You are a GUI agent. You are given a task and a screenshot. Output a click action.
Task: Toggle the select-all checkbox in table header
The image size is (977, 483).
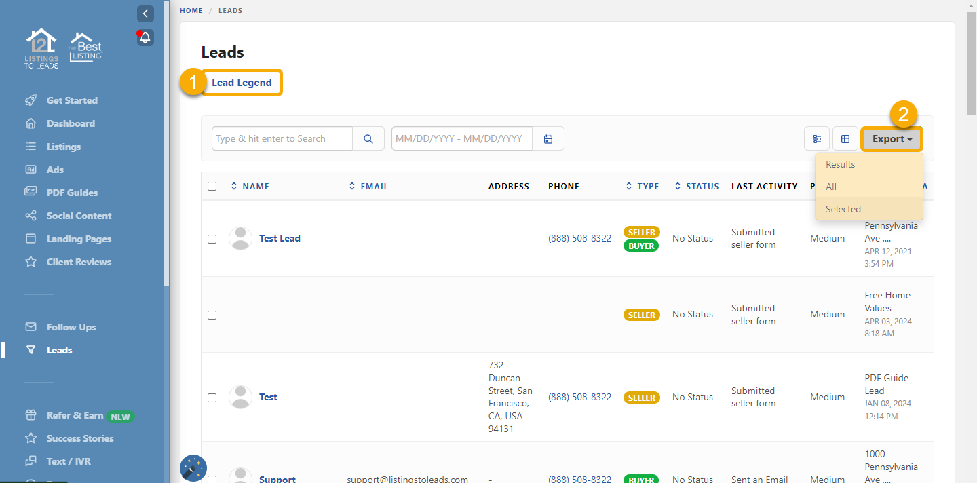click(212, 186)
